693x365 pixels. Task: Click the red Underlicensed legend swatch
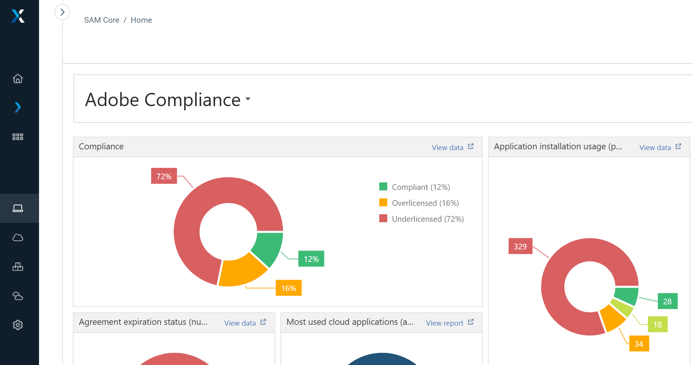pyautogui.click(x=383, y=219)
